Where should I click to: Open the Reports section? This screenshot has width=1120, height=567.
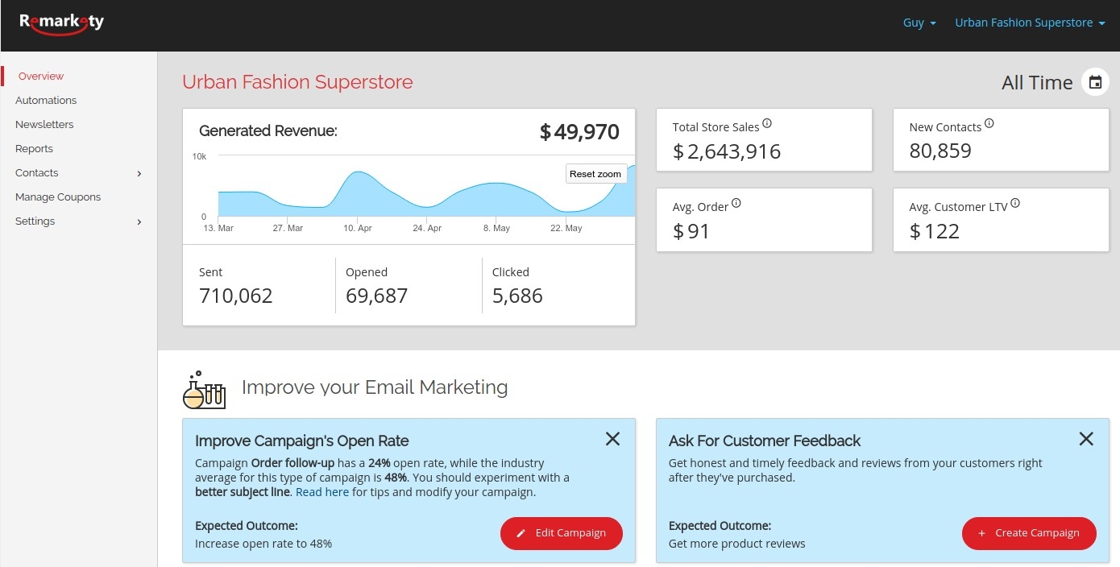pos(34,148)
